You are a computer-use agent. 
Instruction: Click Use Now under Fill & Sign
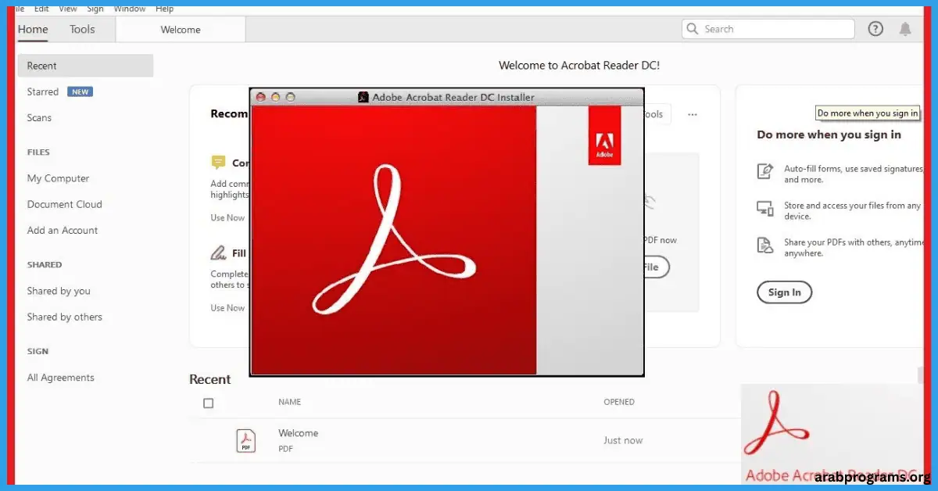point(227,308)
